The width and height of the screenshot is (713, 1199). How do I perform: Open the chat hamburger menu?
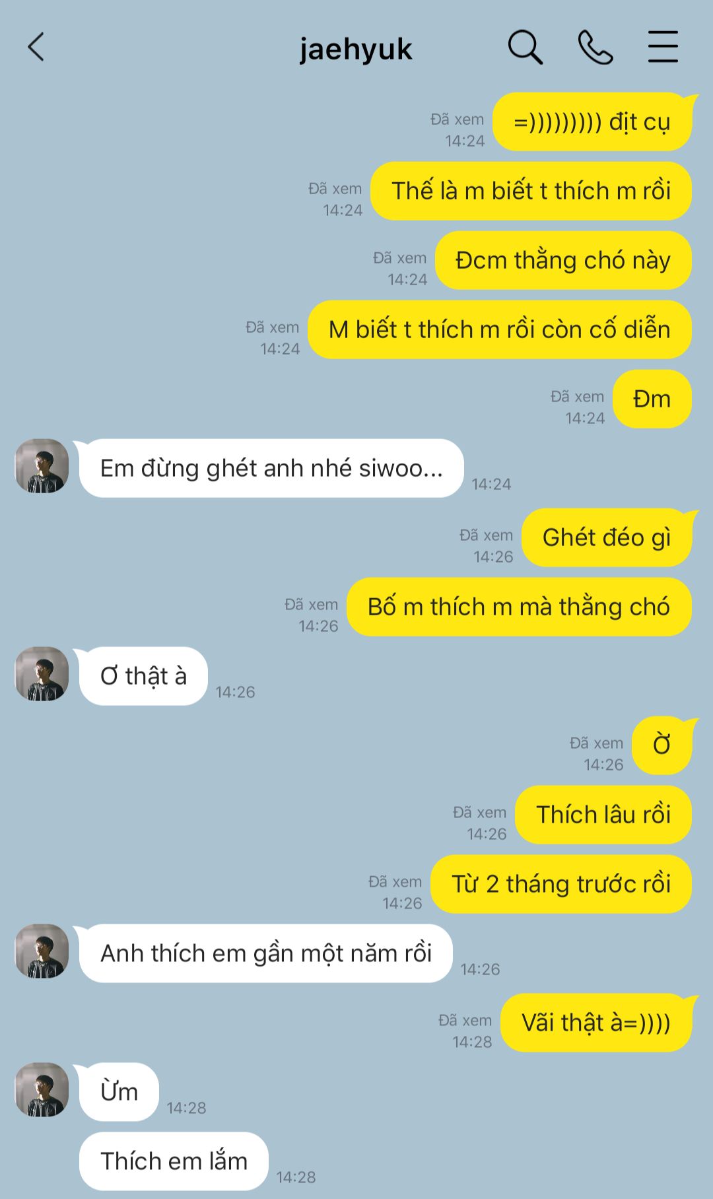(x=663, y=47)
